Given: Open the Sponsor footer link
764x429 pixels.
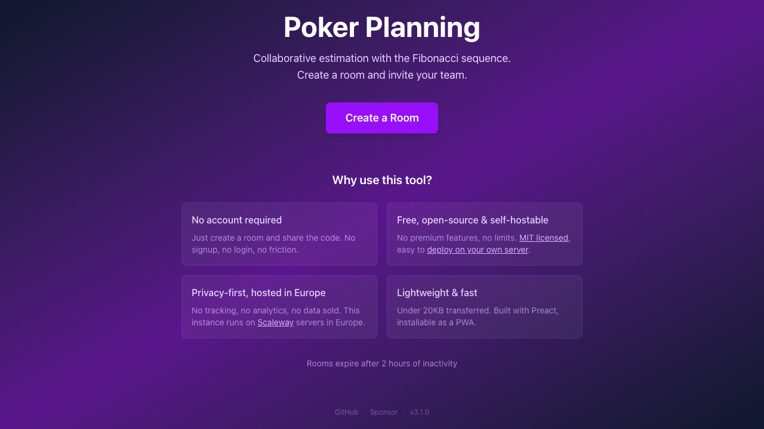Looking at the screenshot, I should click(x=384, y=412).
